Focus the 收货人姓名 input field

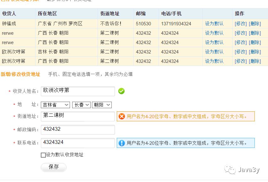point(78,91)
